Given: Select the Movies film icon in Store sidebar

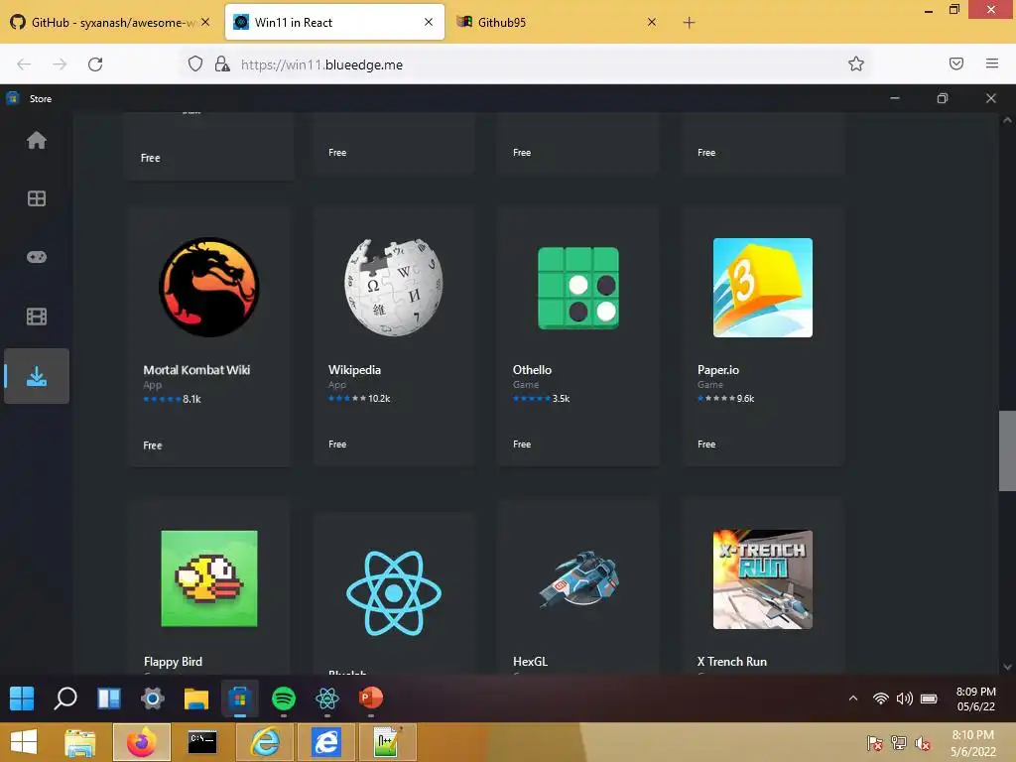Looking at the screenshot, I should [x=37, y=317].
